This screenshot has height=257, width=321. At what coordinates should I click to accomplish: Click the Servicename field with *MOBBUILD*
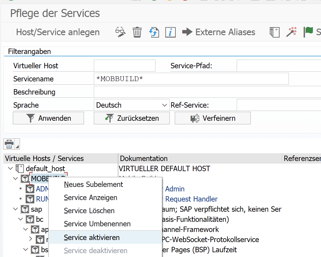coord(191,79)
